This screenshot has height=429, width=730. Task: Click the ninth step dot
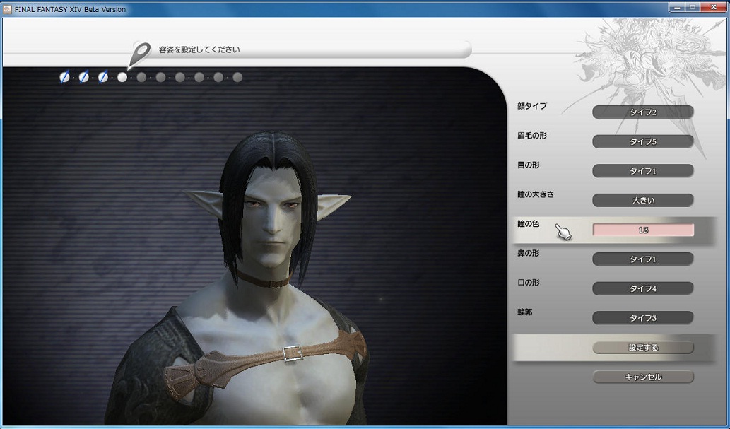point(218,77)
